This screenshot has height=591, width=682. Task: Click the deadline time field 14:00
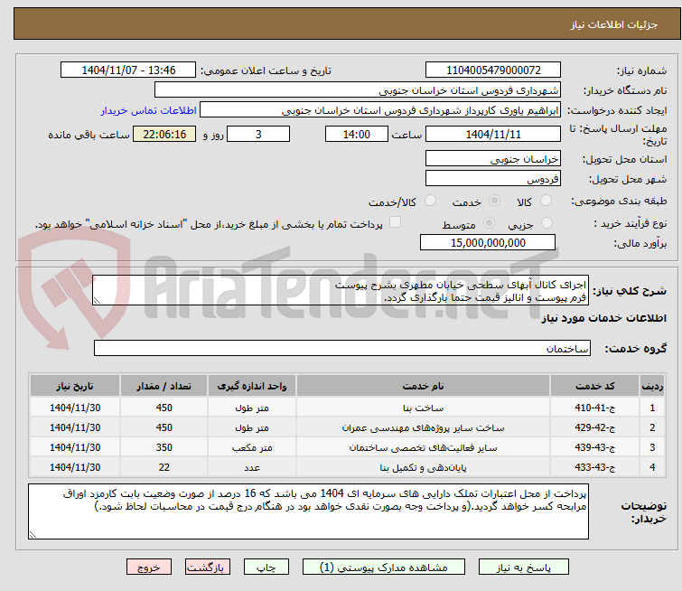click(x=357, y=134)
